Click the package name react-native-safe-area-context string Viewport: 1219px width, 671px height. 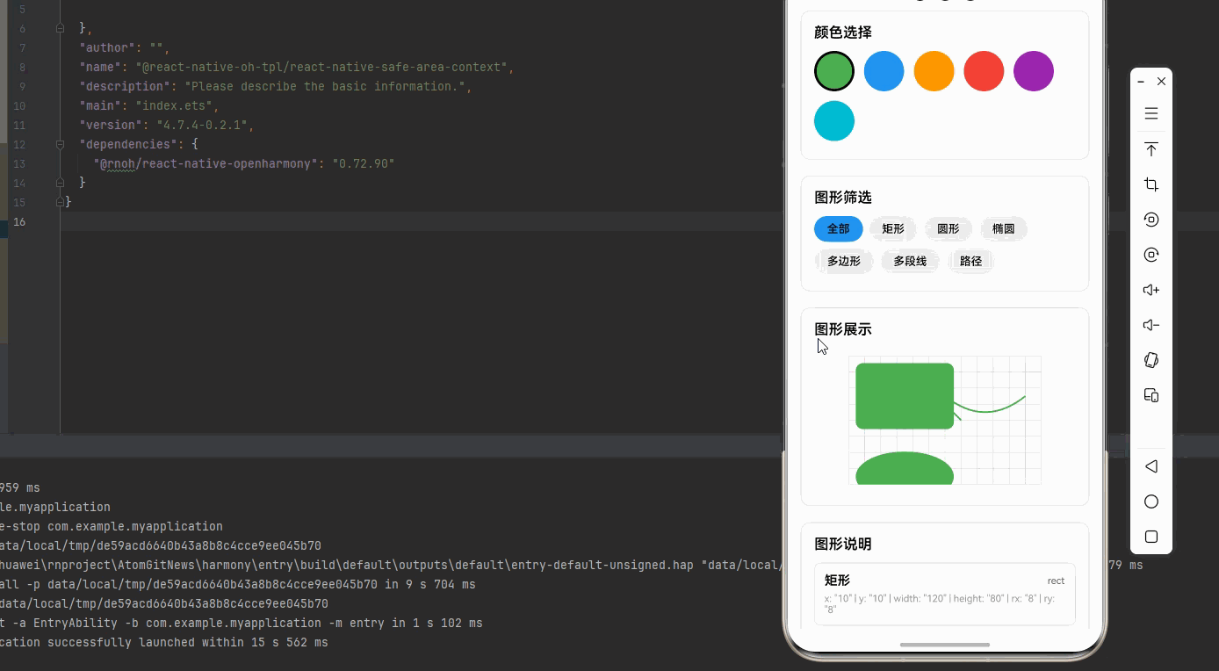(x=321, y=67)
